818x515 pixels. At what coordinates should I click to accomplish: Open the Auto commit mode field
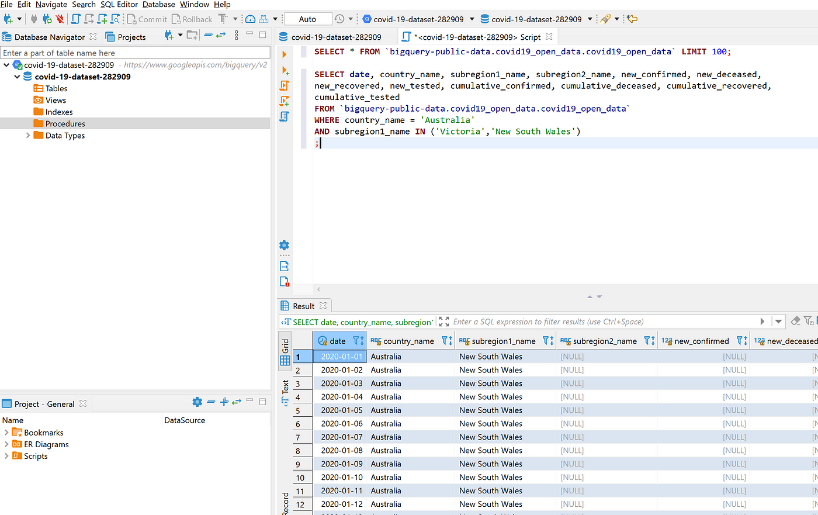click(308, 19)
